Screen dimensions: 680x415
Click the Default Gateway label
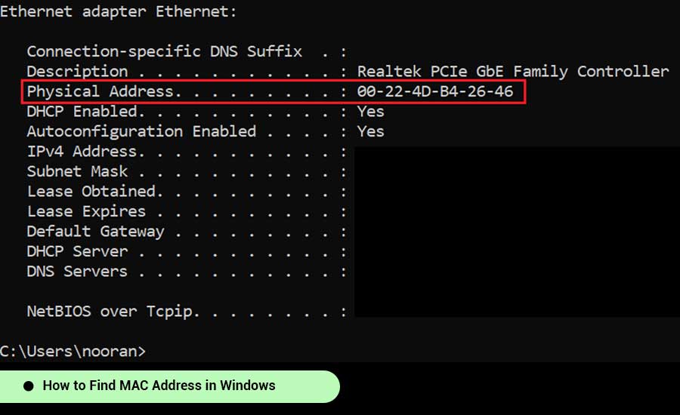point(96,232)
